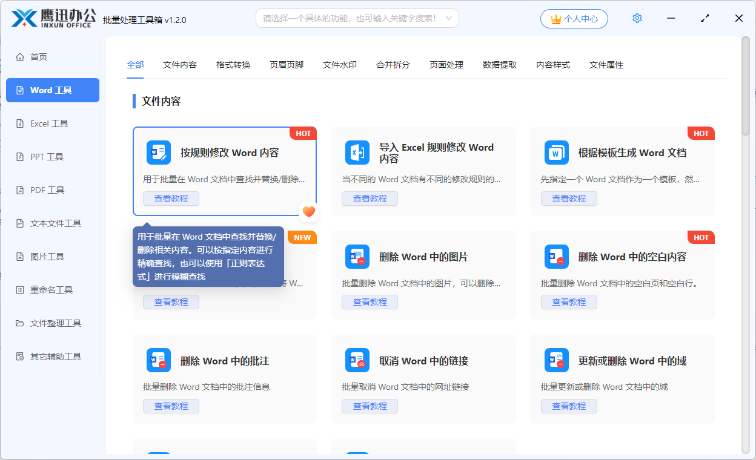This screenshot has height=460, width=756.
Task: Click the 删除 Word 中的批注 tool icon
Action: tap(158, 360)
